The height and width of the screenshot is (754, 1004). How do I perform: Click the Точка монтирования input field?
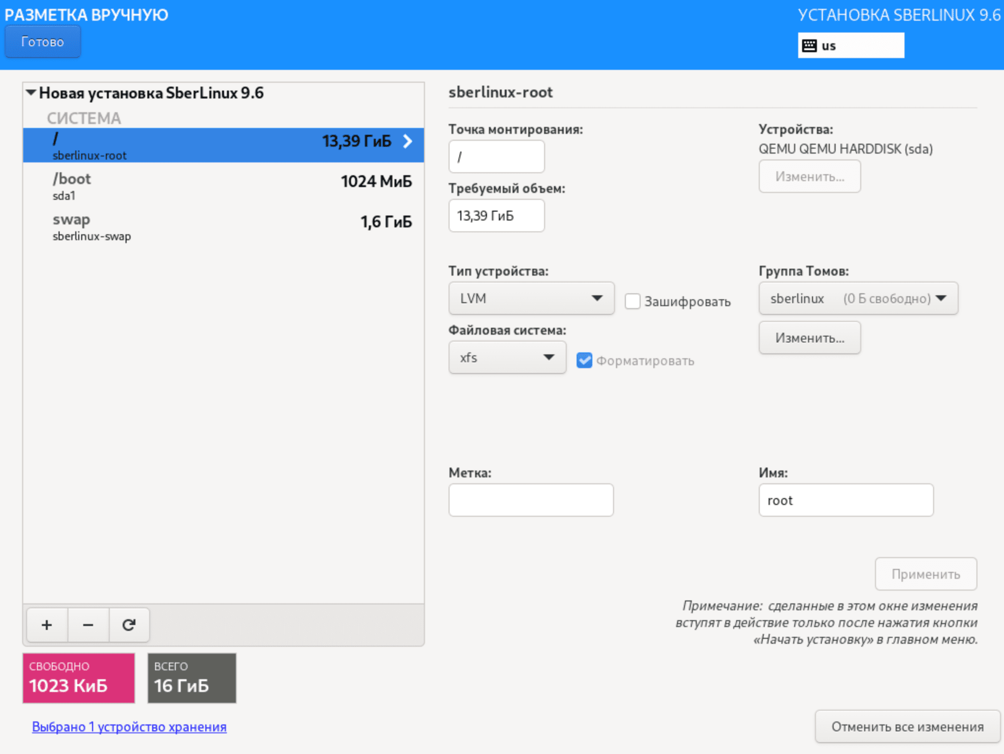496,157
